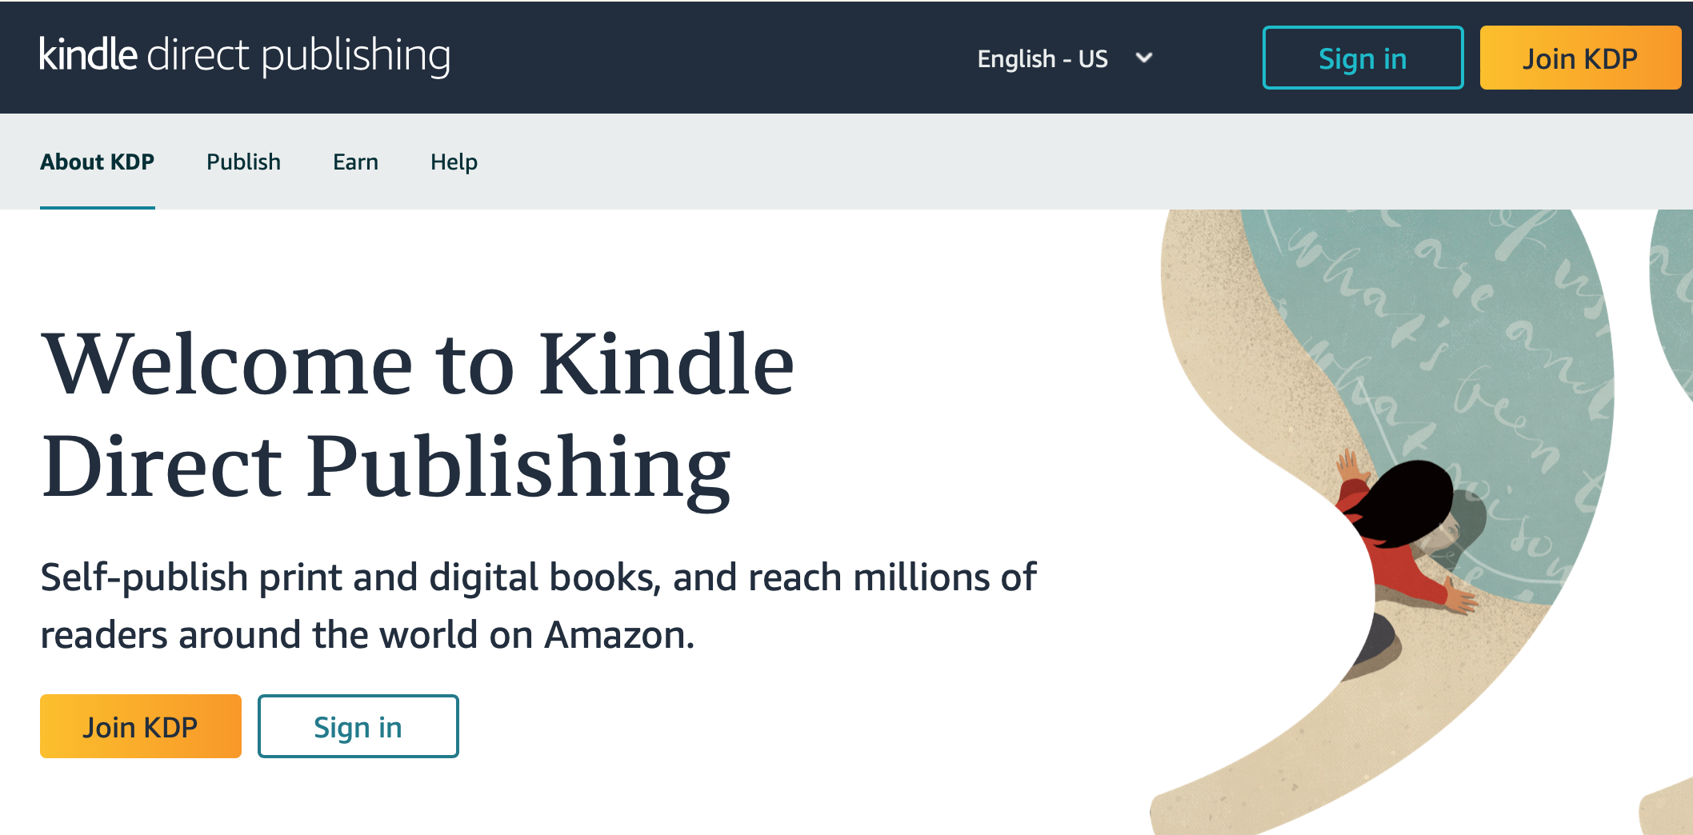Viewport: 1693px width, 835px height.
Task: Expand the language chevron arrow
Action: tap(1144, 58)
